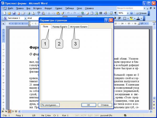Open Styles and Formatting pane icon
The height and width of the screenshot is (118, 157).
pos(5,18)
